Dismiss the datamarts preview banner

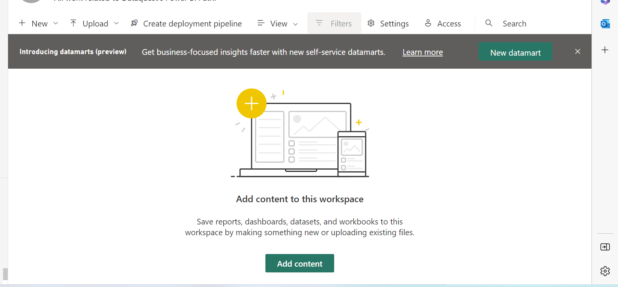pyautogui.click(x=578, y=51)
